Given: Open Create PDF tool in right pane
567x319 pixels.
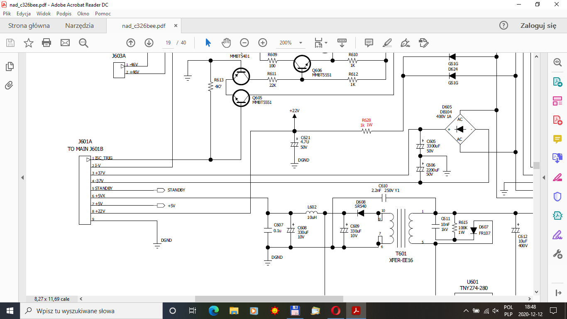Looking at the screenshot, I should 557,120.
